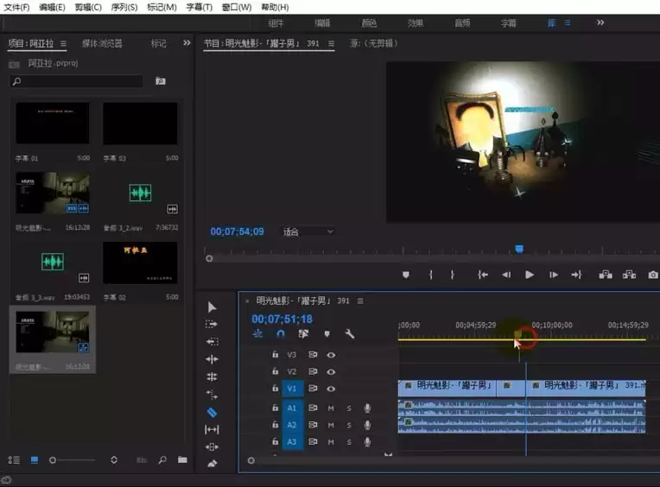Select the Ripple Edit tool
The image size is (660, 487).
pyautogui.click(x=213, y=359)
